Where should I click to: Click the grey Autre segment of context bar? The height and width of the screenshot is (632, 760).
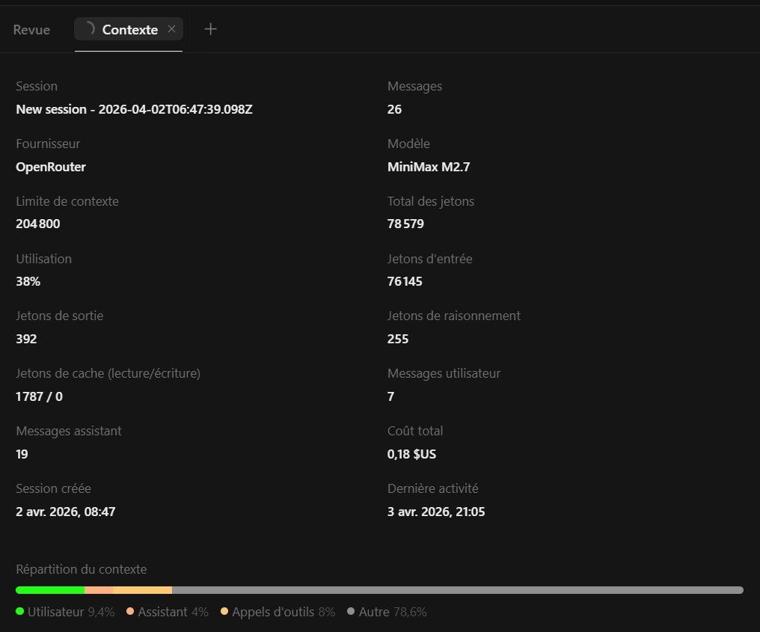tap(458, 590)
